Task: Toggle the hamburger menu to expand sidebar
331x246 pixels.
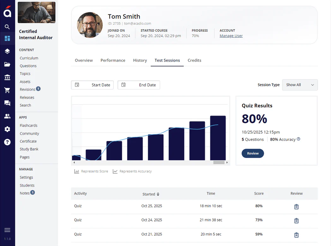Action: (7, 230)
